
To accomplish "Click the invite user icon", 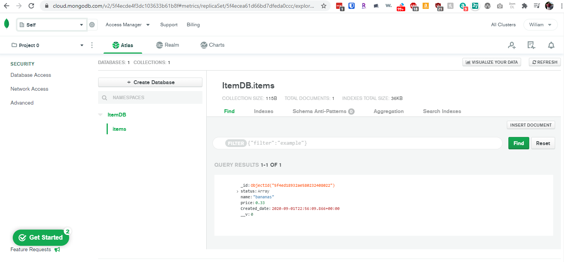I will (512, 45).
